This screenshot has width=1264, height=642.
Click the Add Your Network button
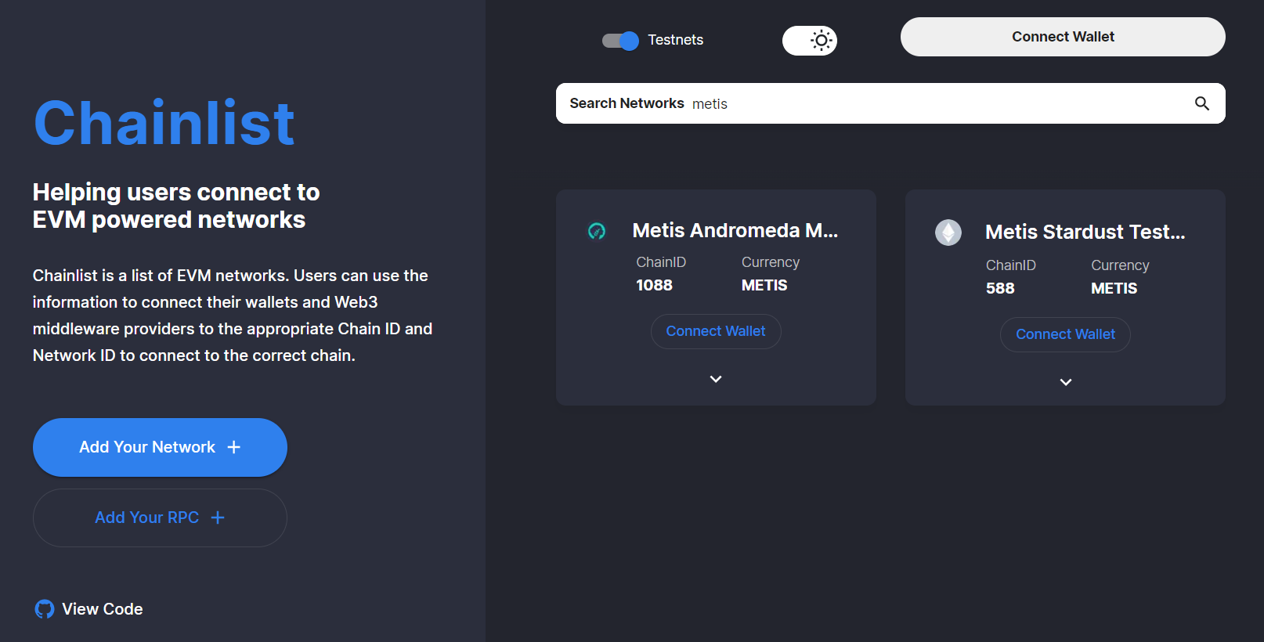(x=160, y=447)
